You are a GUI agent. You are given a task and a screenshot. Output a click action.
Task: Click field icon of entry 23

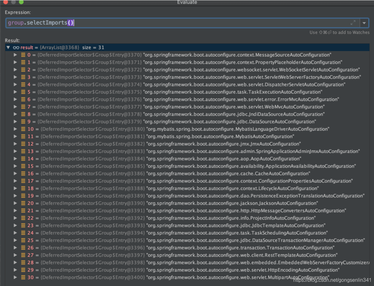coord(23,226)
